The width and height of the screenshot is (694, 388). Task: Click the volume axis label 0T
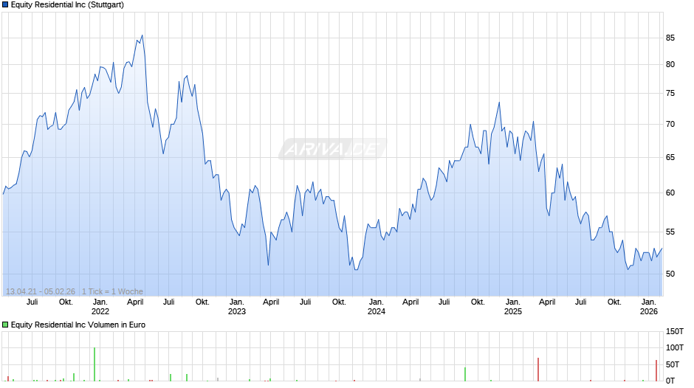coord(670,381)
